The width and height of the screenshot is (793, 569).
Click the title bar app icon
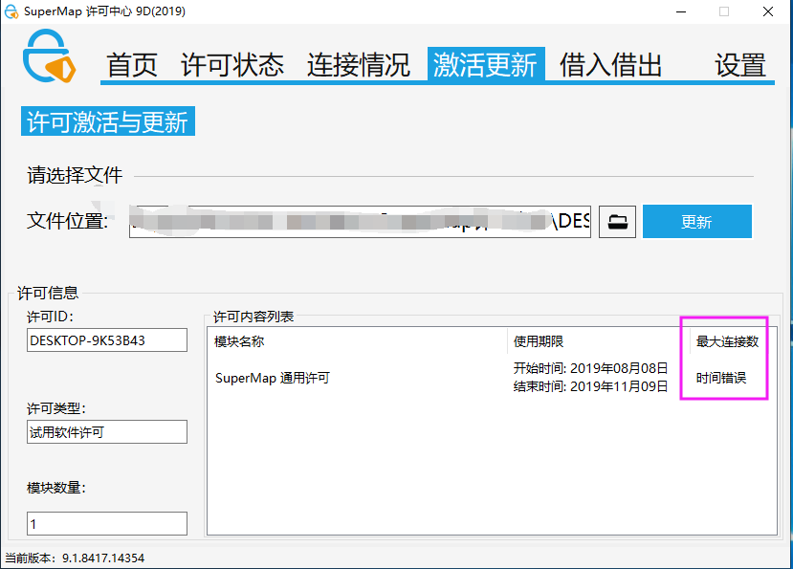pos(11,11)
